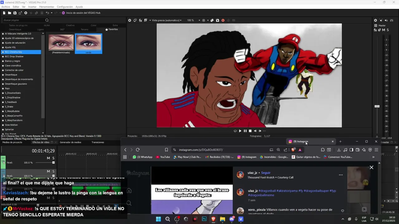Open Herramientas menu
The height and width of the screenshot is (224, 399).
click(x=46, y=7)
